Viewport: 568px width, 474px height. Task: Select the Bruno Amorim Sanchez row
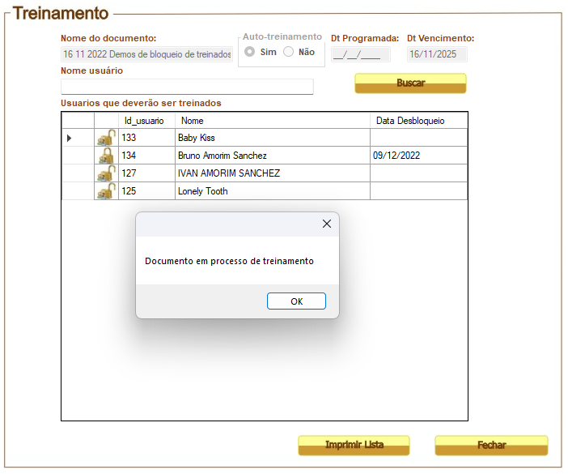(x=265, y=156)
